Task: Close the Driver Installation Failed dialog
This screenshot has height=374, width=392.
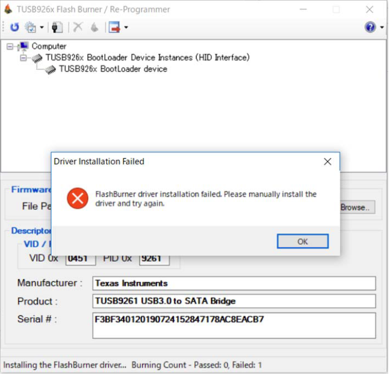Action: (327, 162)
